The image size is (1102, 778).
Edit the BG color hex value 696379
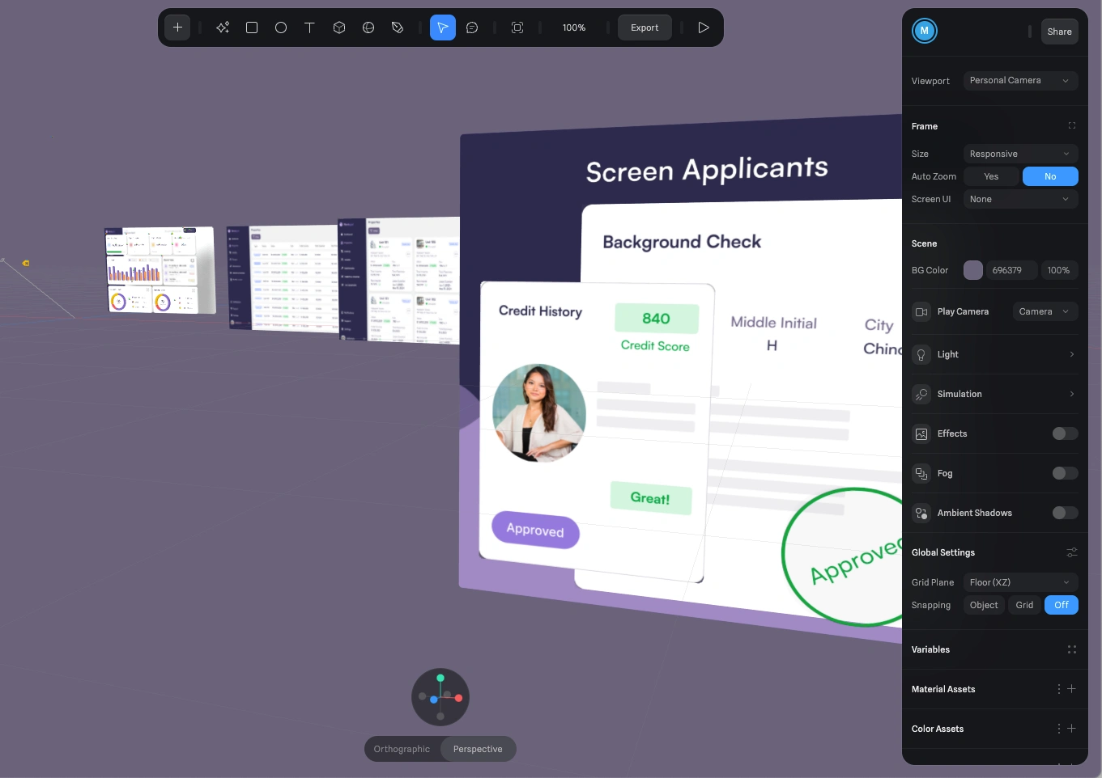point(1011,270)
